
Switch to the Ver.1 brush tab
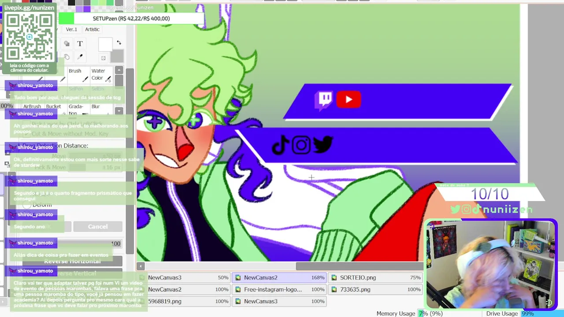tap(71, 29)
